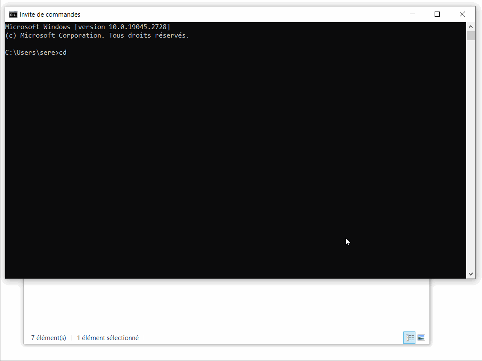
Task: Click the typed "cd" command text
Action: pyautogui.click(x=63, y=53)
